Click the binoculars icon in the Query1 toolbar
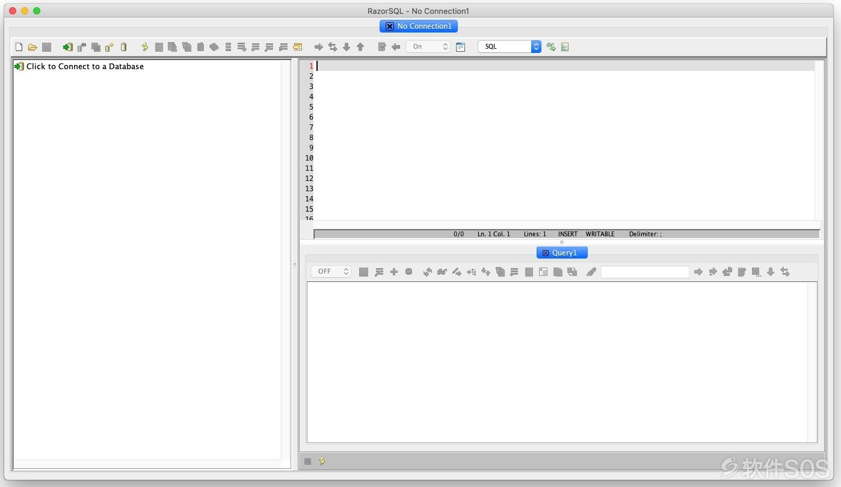The width and height of the screenshot is (841, 487). [442, 272]
